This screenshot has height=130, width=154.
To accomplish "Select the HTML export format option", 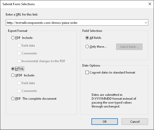I will (x=13, y=69).
